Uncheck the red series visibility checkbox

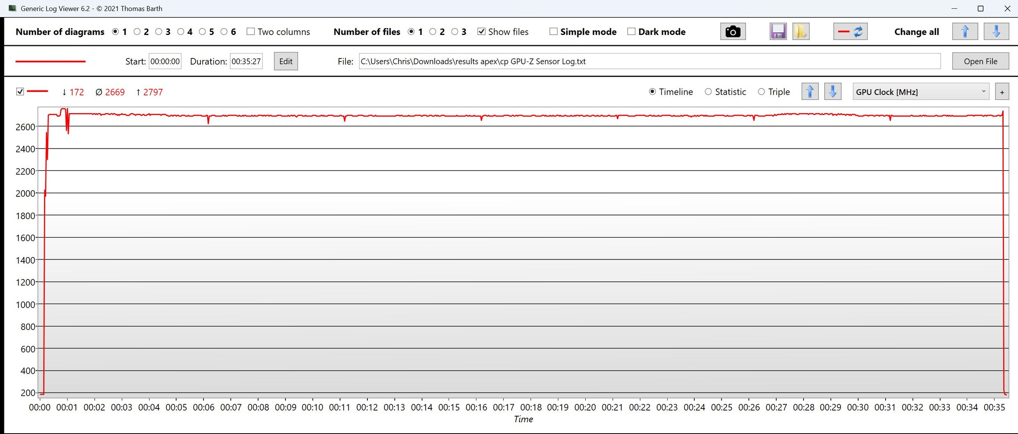[x=20, y=92]
